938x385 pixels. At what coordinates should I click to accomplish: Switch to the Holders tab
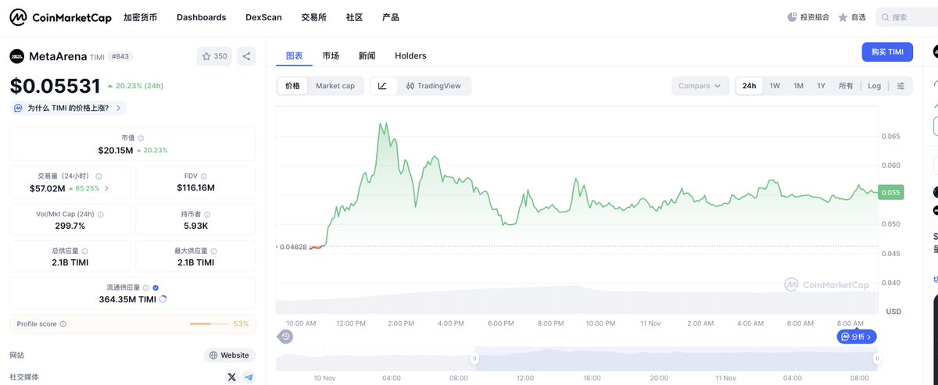coord(410,55)
